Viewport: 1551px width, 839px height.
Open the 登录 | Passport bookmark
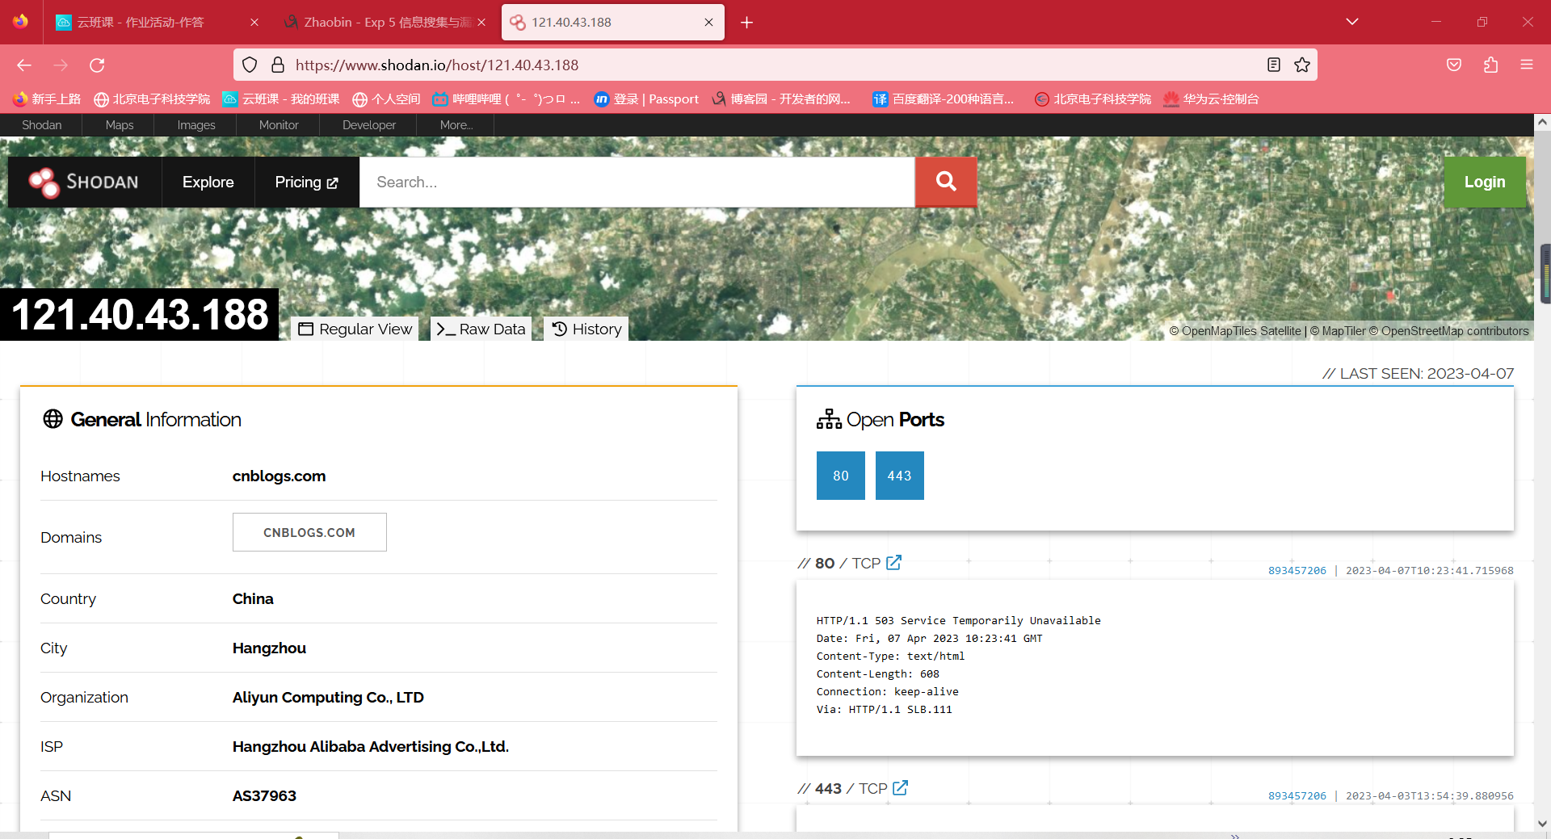(x=646, y=99)
